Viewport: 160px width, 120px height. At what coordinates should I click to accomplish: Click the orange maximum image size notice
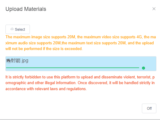pyautogui.click(x=81, y=43)
